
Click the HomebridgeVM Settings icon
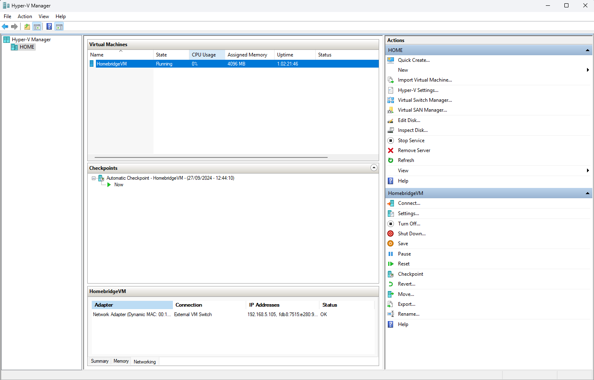pyautogui.click(x=391, y=213)
